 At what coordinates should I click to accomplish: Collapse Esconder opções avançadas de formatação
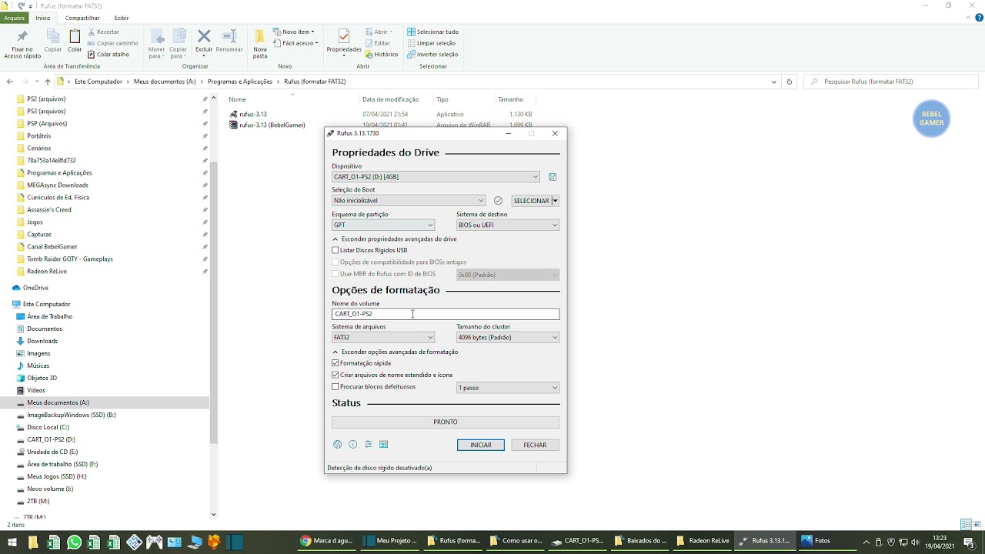click(395, 352)
